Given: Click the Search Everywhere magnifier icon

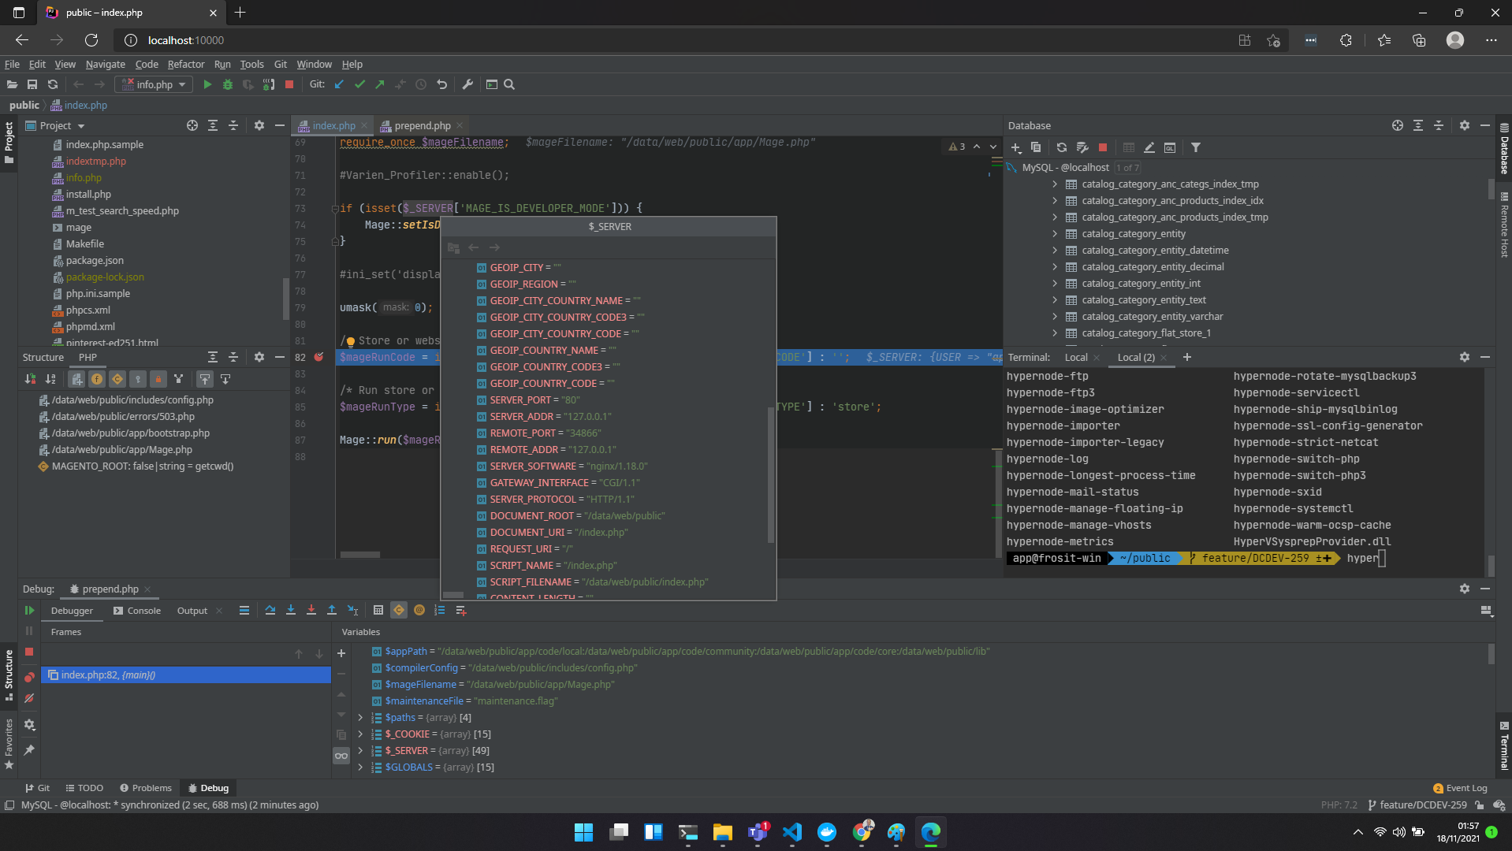Looking at the screenshot, I should click(509, 84).
